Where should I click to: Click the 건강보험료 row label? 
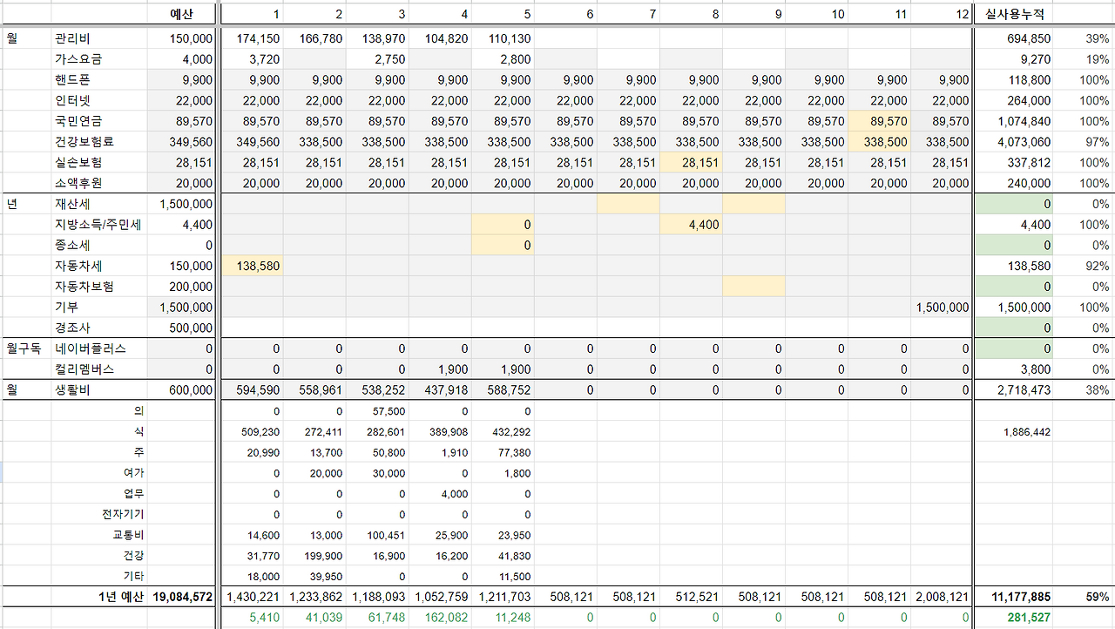(84, 141)
